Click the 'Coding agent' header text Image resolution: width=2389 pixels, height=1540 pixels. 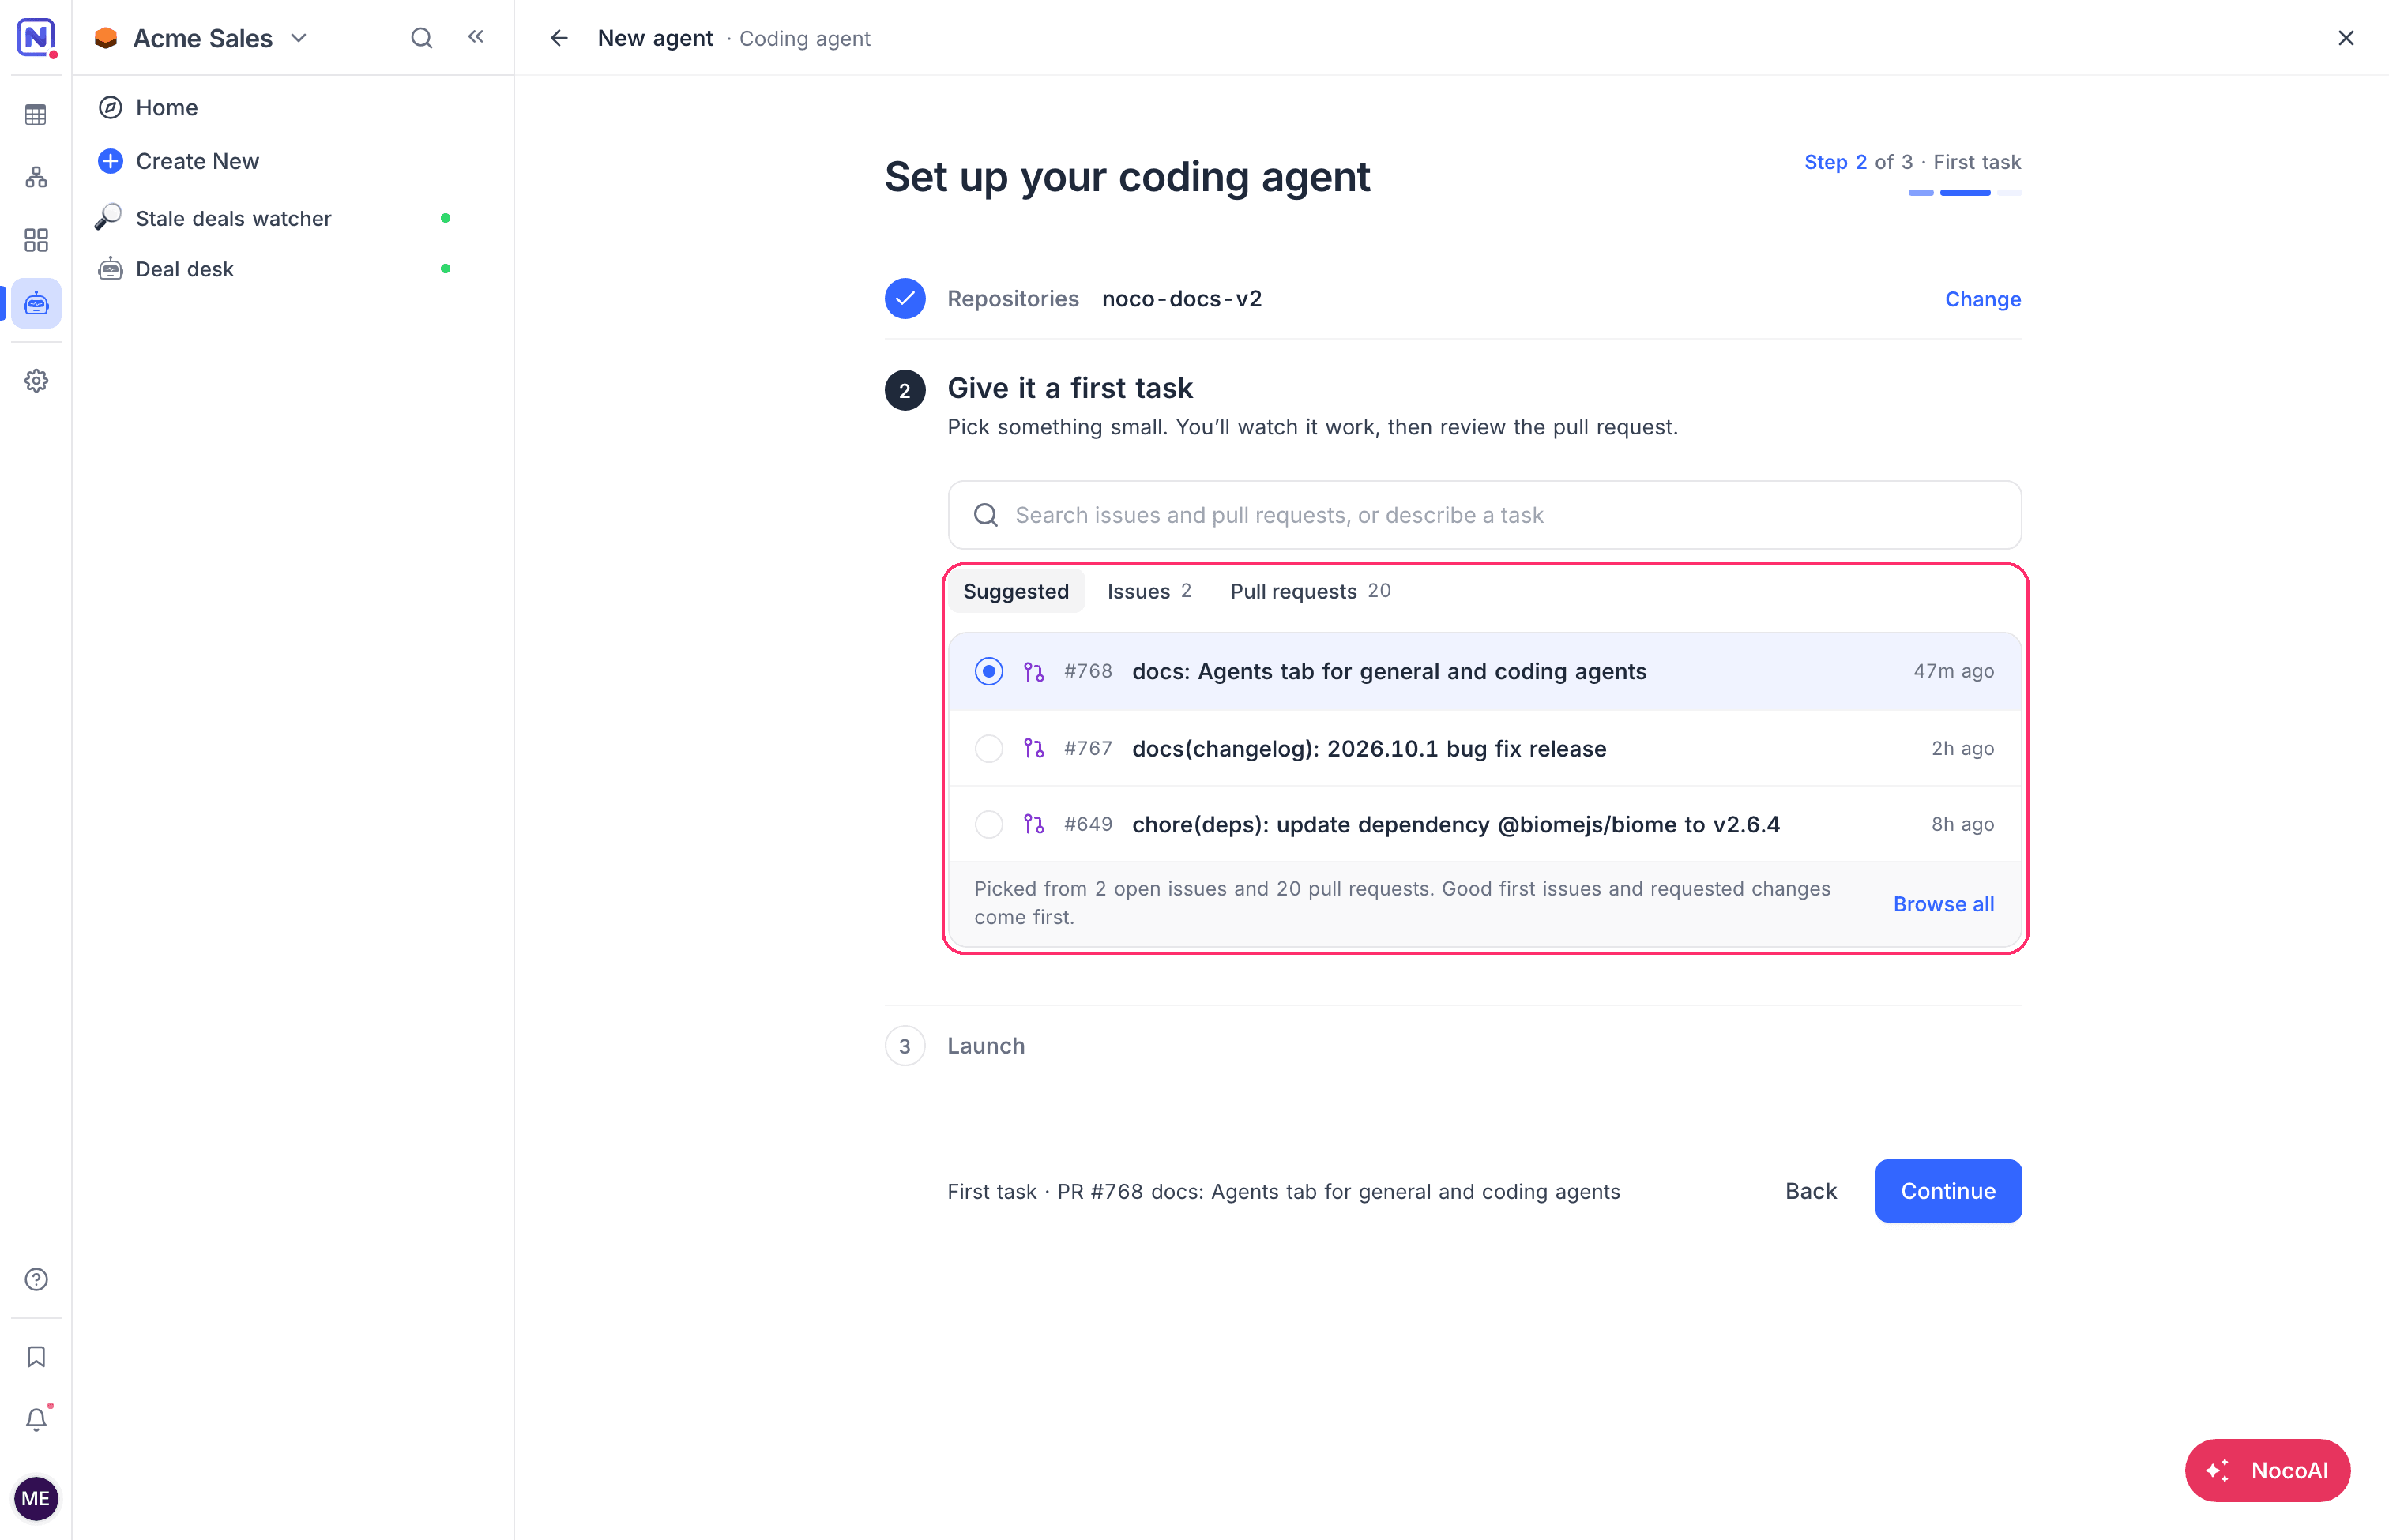(804, 38)
